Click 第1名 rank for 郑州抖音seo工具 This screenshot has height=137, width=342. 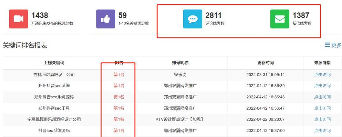pos(119,108)
